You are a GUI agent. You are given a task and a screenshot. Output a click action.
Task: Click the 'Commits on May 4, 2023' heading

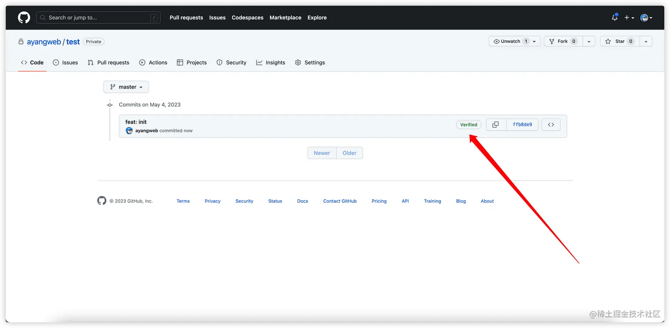click(x=150, y=105)
